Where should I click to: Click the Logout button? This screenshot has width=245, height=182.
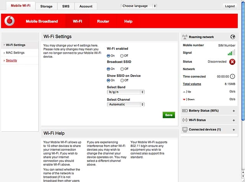tap(230, 6)
